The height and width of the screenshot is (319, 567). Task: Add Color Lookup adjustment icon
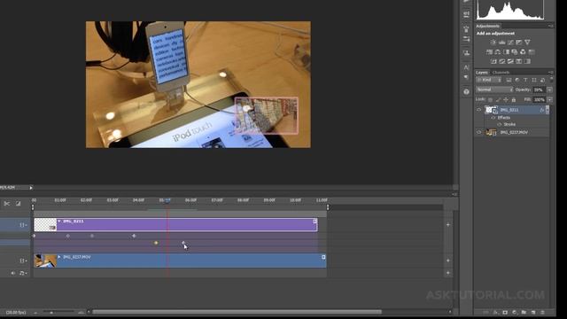(x=532, y=52)
